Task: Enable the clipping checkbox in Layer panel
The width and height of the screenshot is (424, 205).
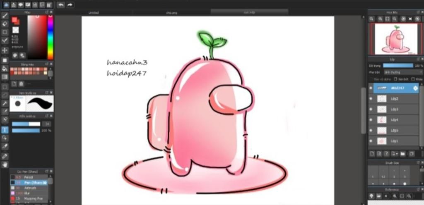Action: pos(395,79)
